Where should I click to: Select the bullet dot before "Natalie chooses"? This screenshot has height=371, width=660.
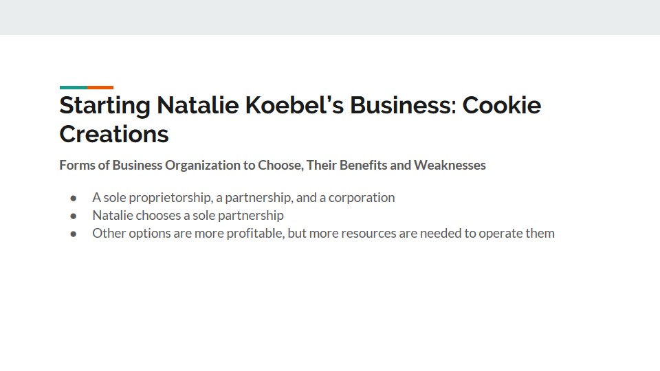[x=74, y=216]
